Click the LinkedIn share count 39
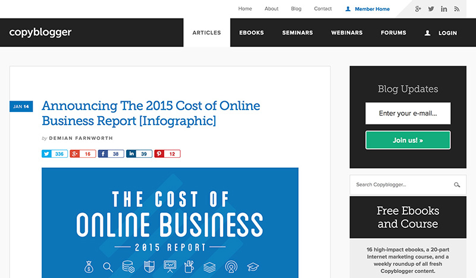The width and height of the screenshot is (476, 278). coord(144,154)
